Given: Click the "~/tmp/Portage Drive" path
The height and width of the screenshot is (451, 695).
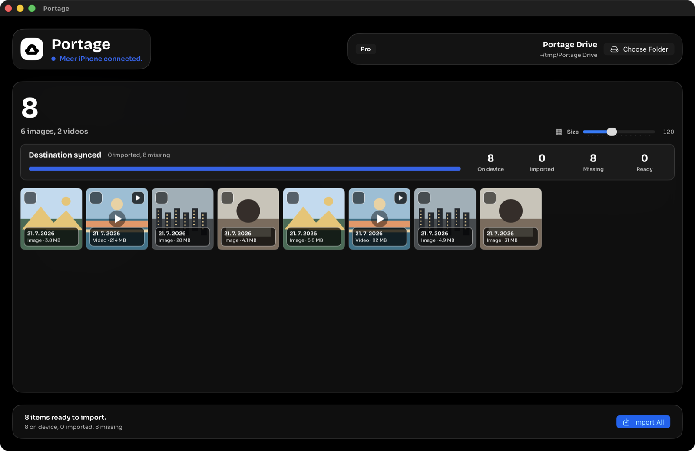Looking at the screenshot, I should click(x=569, y=55).
